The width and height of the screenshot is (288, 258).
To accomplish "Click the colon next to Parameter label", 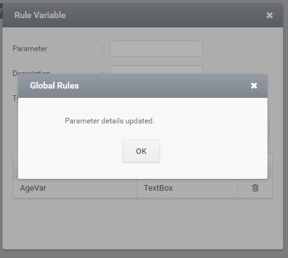I will click(x=103, y=49).
